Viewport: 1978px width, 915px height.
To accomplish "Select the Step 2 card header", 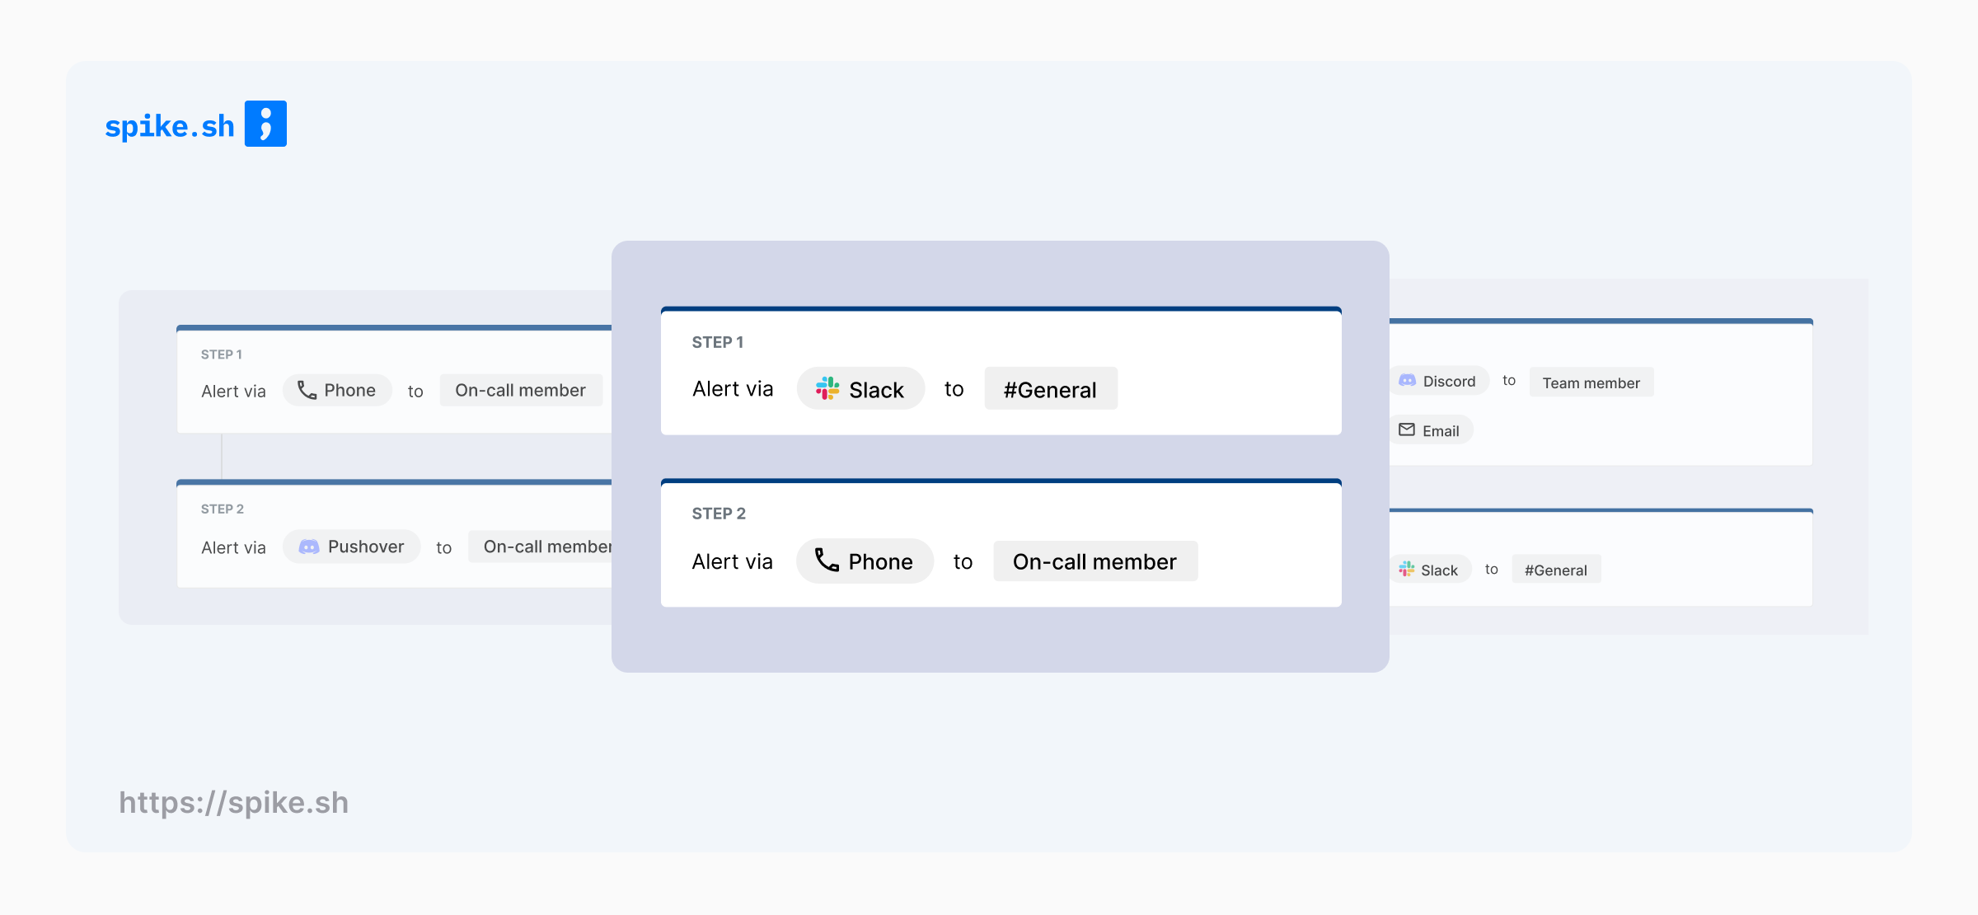I will (x=719, y=513).
